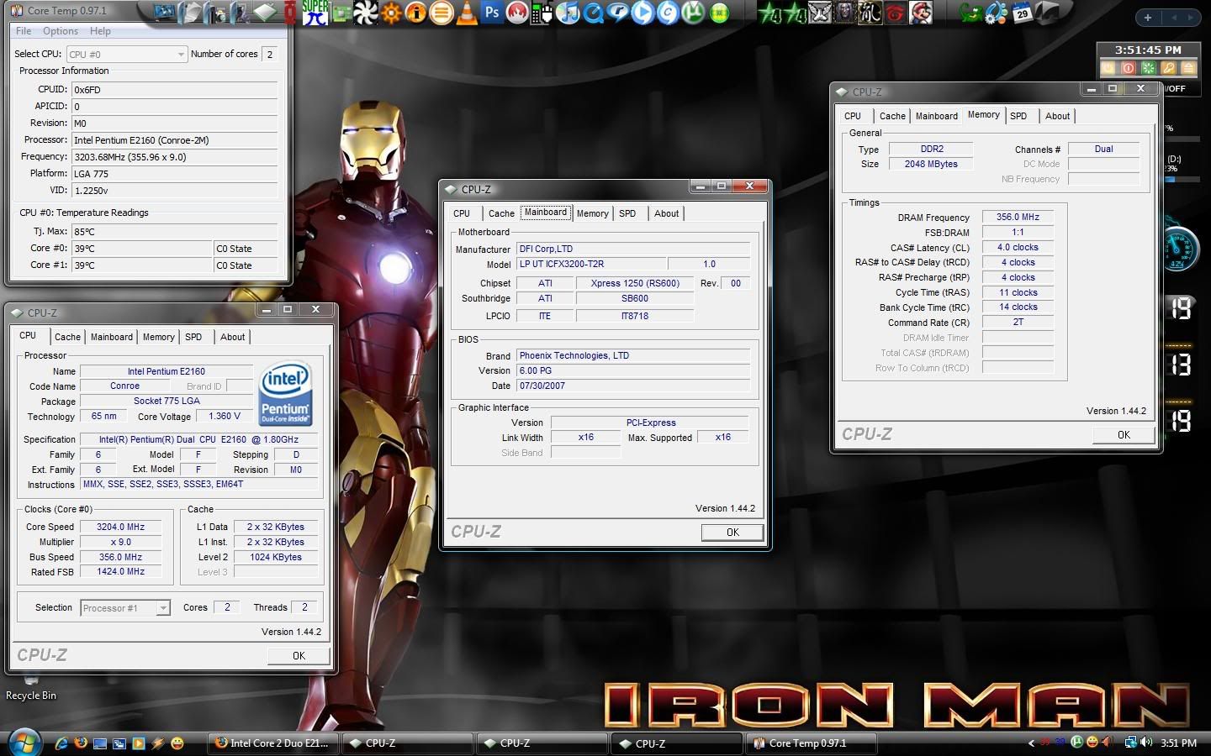Select the Frequency value 3203.68MHz in Core Temp
The height and width of the screenshot is (756, 1211).
tap(174, 157)
